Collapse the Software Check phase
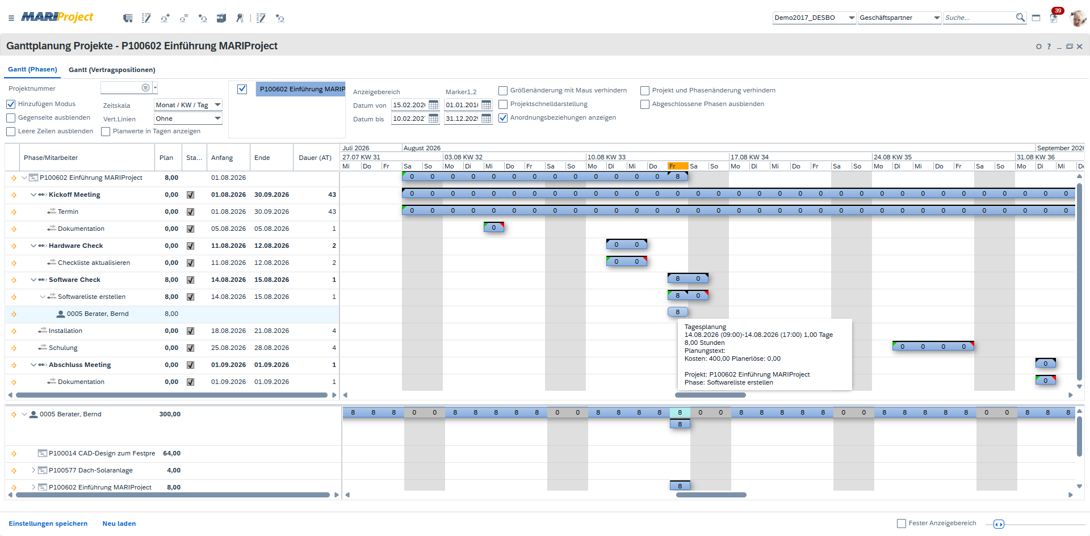 click(33, 280)
